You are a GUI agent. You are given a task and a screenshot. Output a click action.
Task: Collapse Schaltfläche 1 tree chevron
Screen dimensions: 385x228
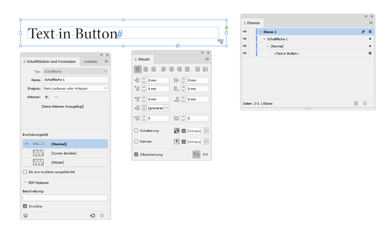[264, 39]
